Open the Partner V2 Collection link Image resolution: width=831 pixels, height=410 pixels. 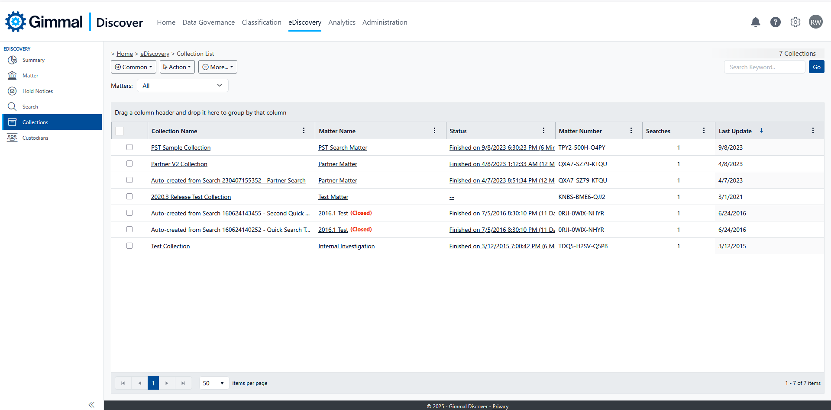[179, 164]
